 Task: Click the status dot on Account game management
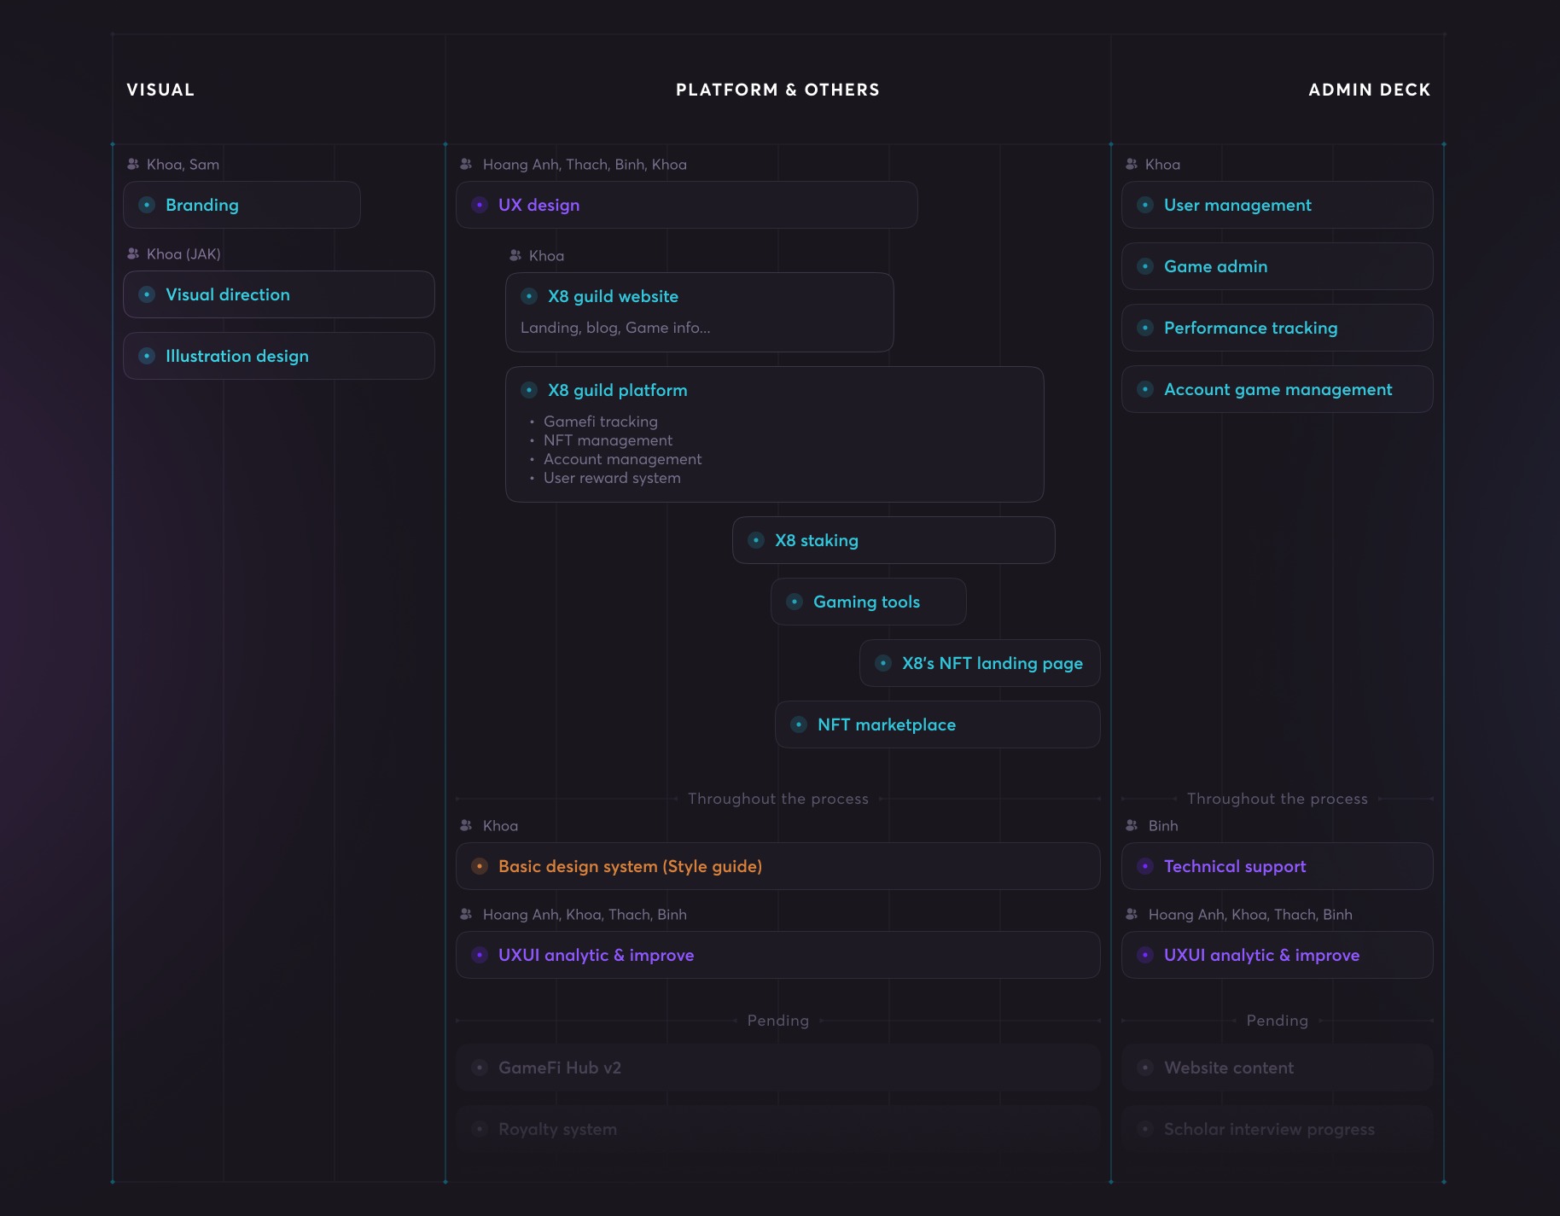(1144, 389)
